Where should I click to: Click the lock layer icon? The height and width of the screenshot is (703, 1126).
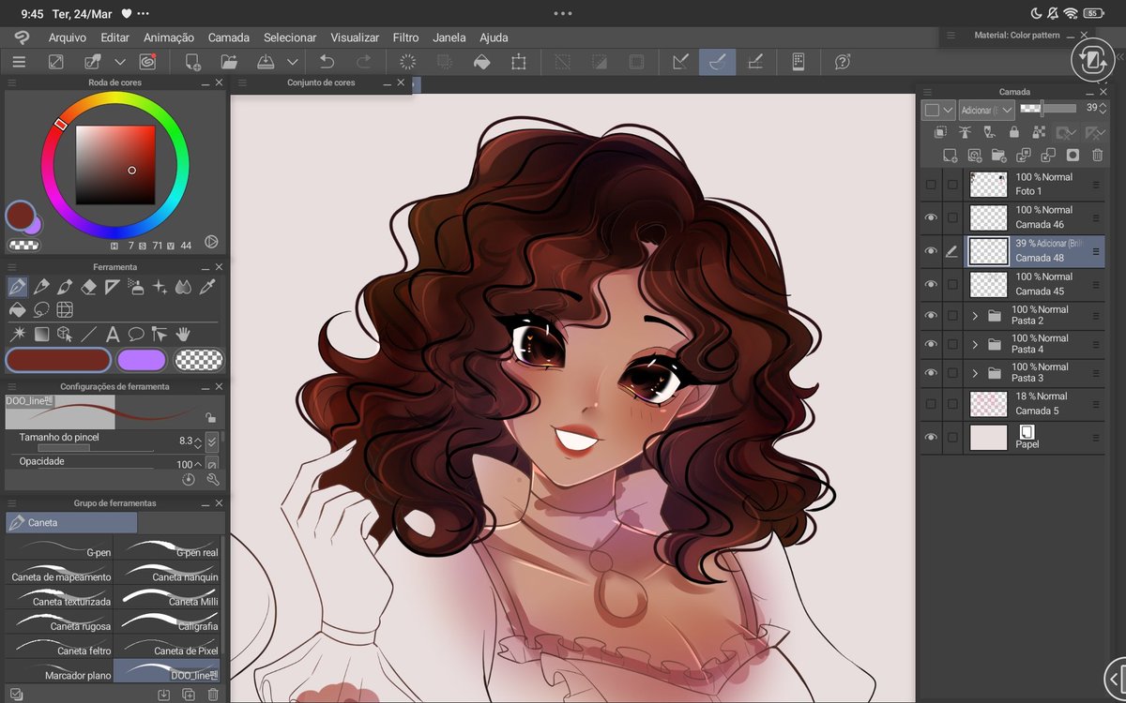pyautogui.click(x=1014, y=132)
